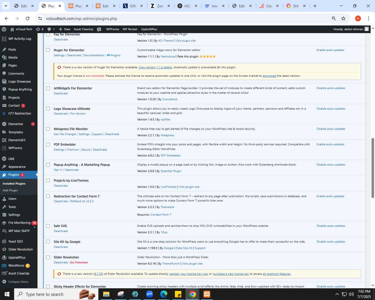Bookmark this page with the star
The image size is (375, 300).
343,18
